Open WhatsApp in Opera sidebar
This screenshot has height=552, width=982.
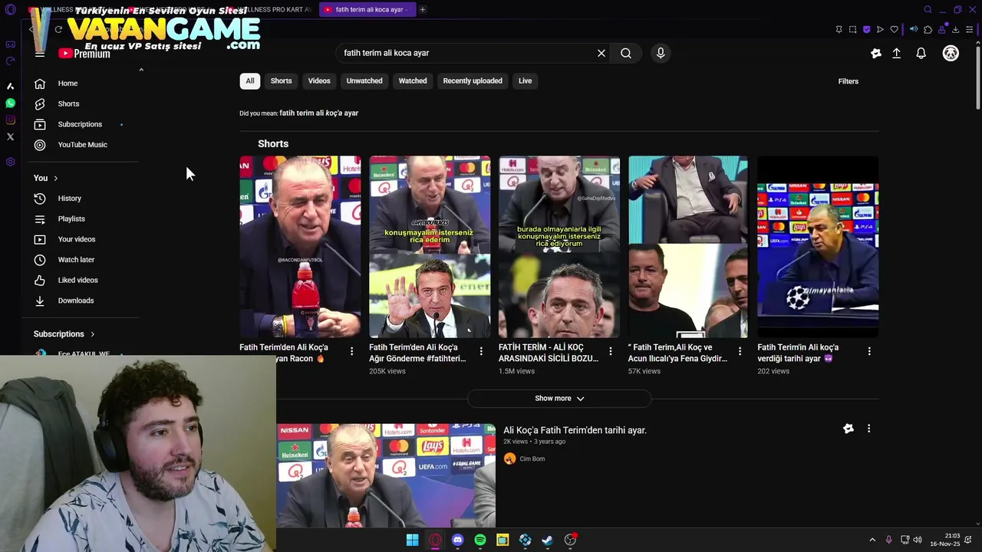tap(10, 103)
